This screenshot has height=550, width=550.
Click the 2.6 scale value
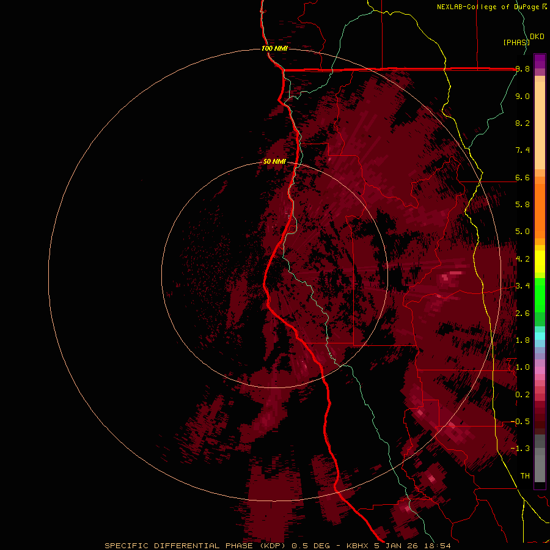click(x=522, y=313)
